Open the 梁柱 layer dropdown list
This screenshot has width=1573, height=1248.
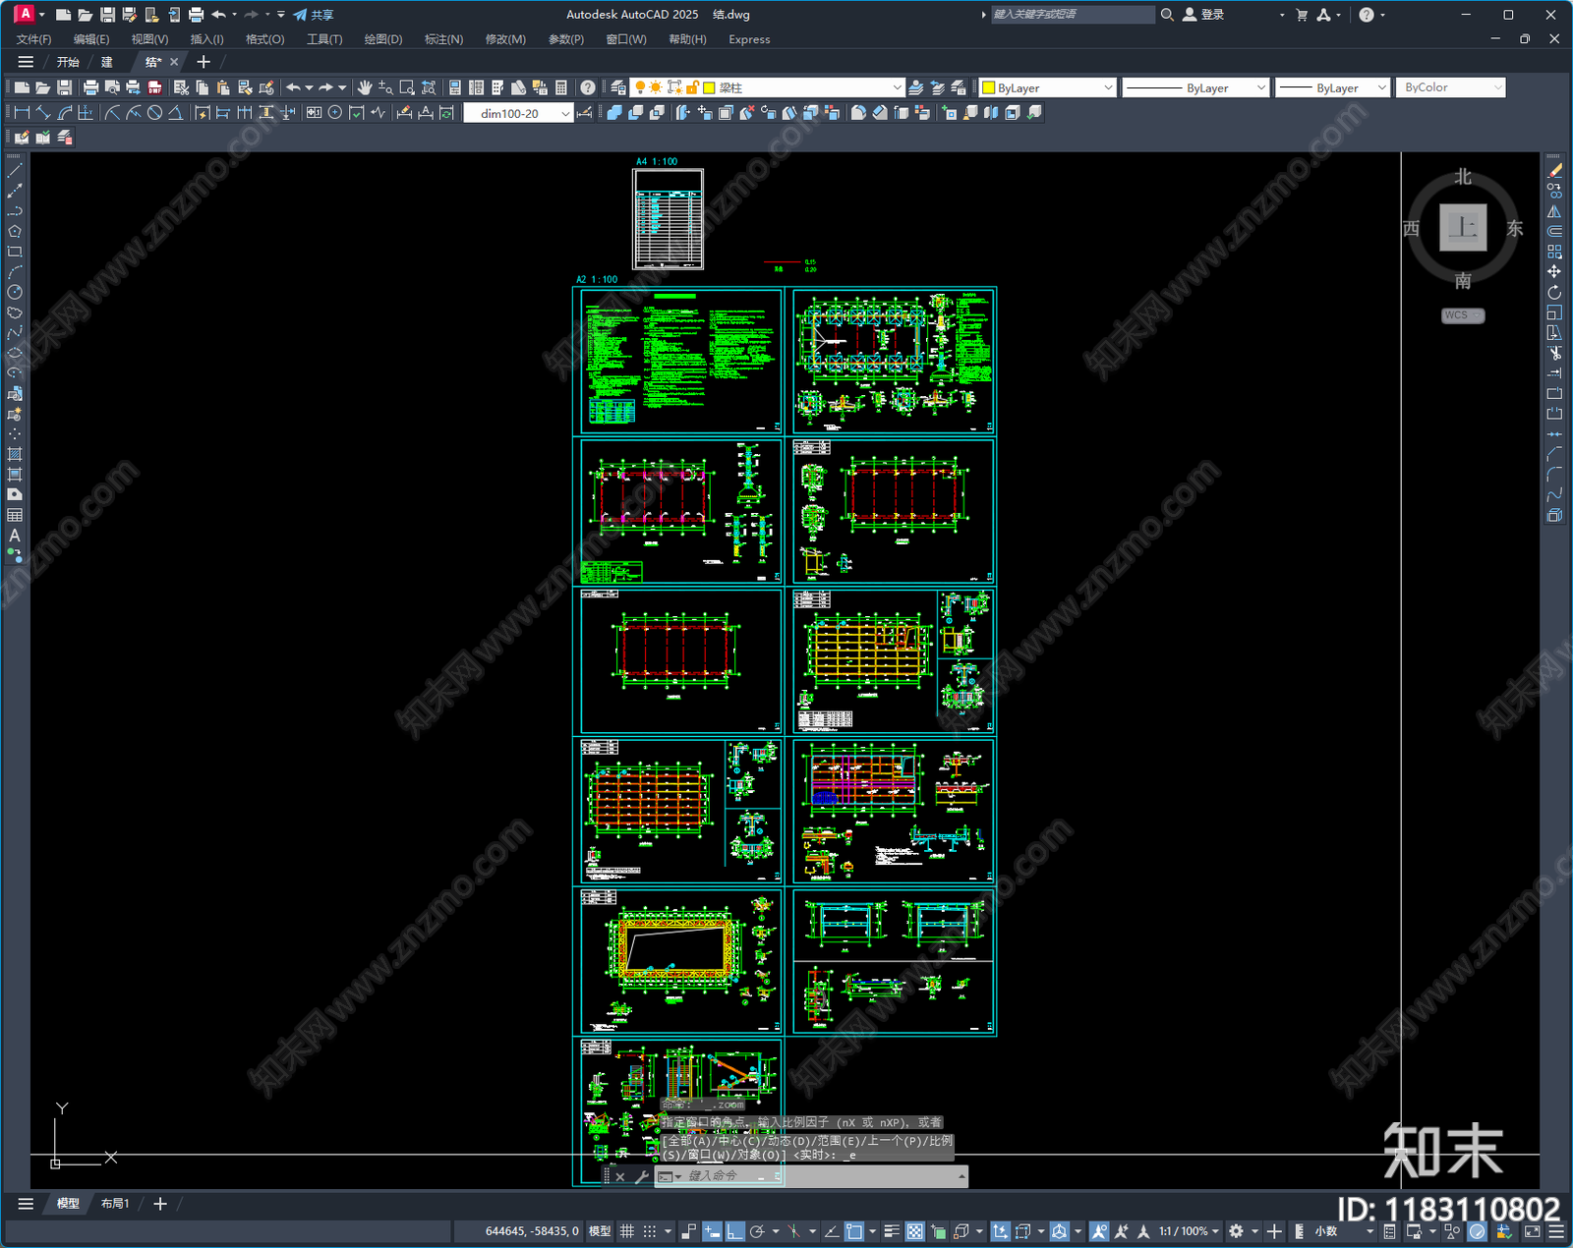[x=896, y=87]
